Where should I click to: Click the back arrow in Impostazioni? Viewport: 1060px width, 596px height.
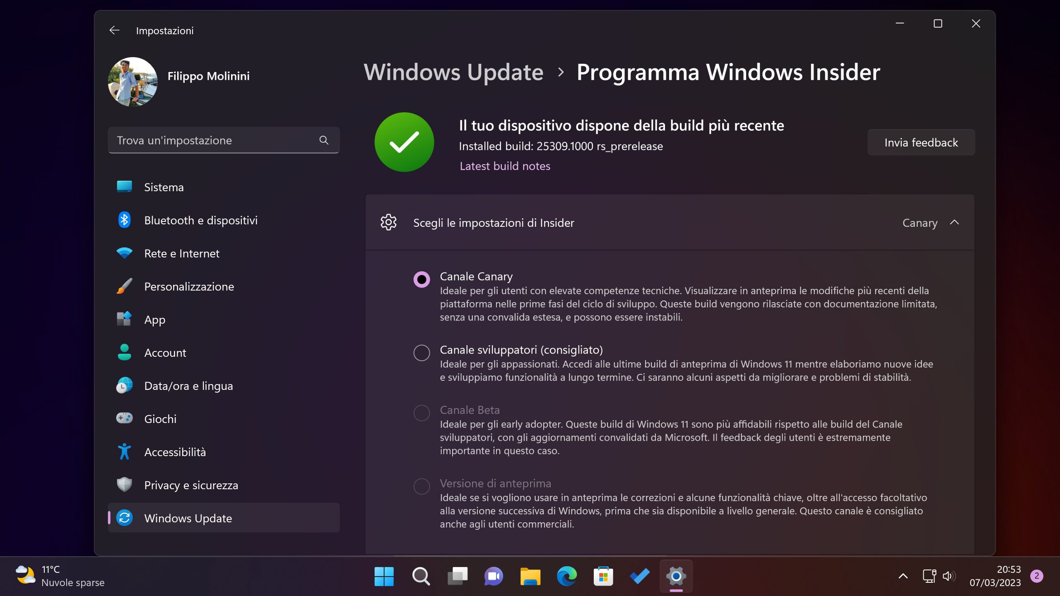tap(114, 30)
